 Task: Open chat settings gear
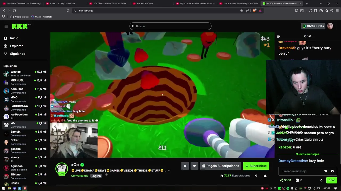click(x=321, y=180)
